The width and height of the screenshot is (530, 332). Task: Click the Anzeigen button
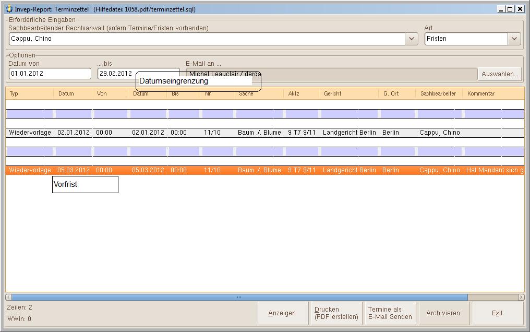[283, 313]
